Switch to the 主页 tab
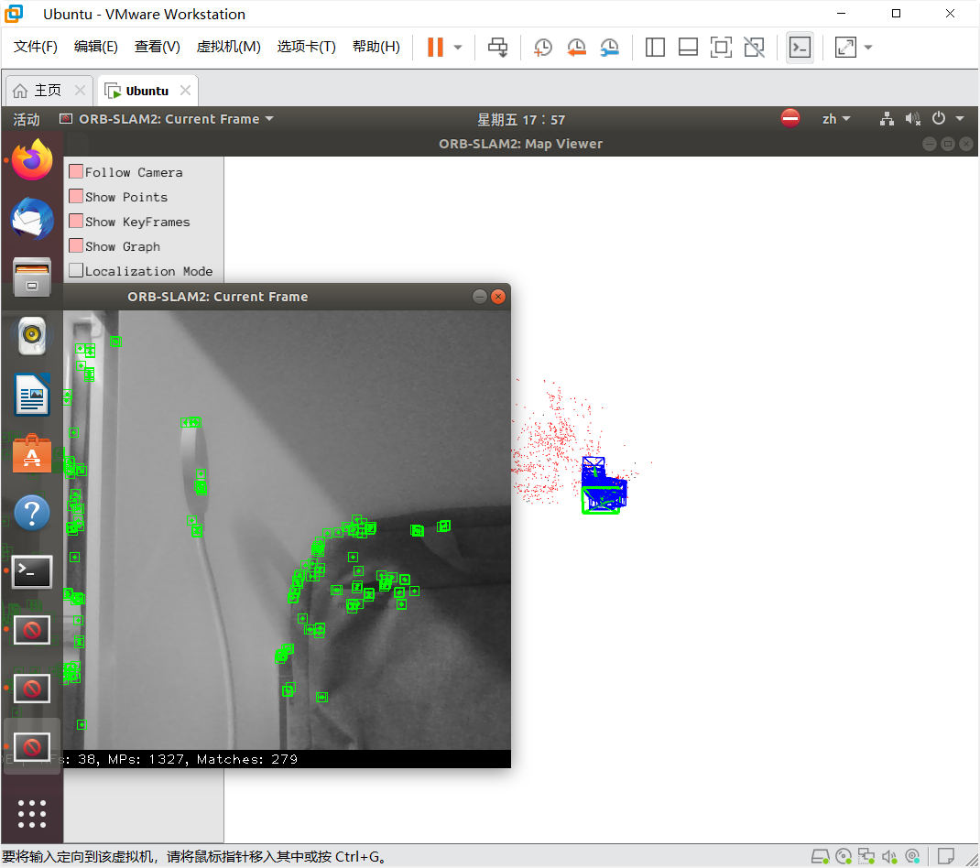 coord(48,91)
